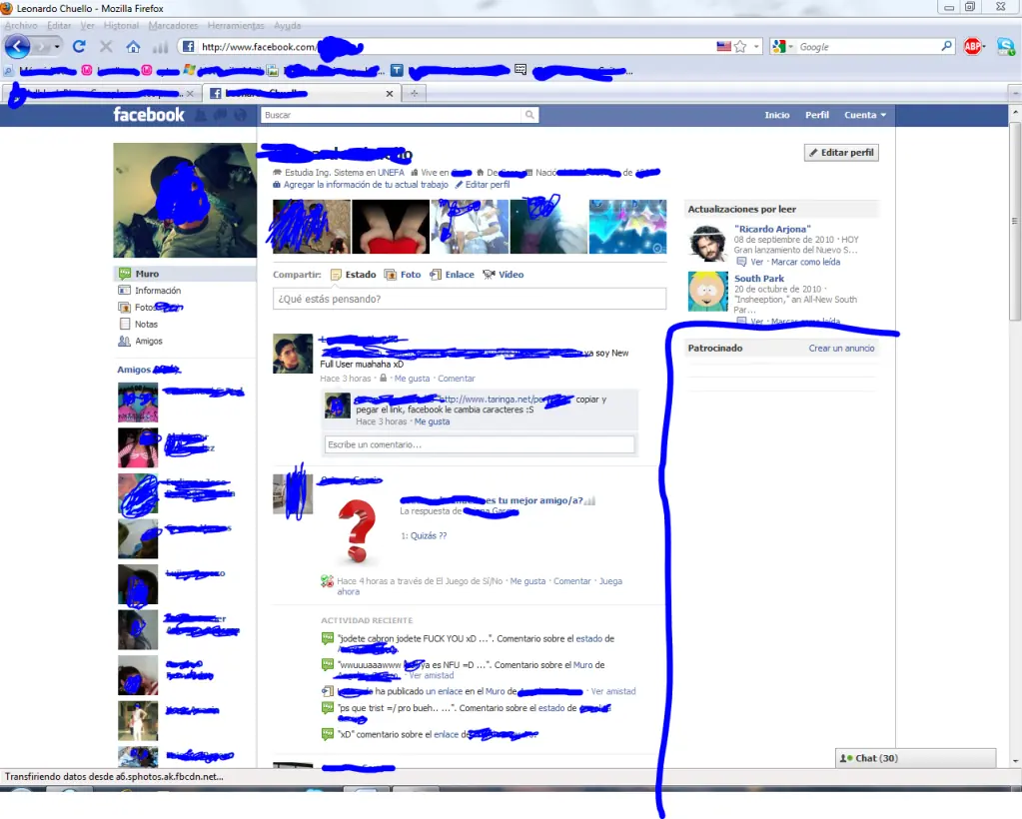Viewport: 1022px width, 819px height.
Task: Bookmark this page with the star icon
Action: (739, 46)
